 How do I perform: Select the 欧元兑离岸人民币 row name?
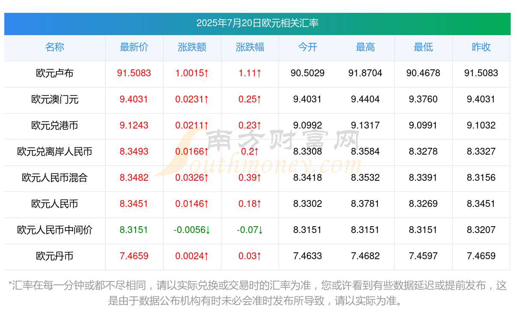(55, 152)
